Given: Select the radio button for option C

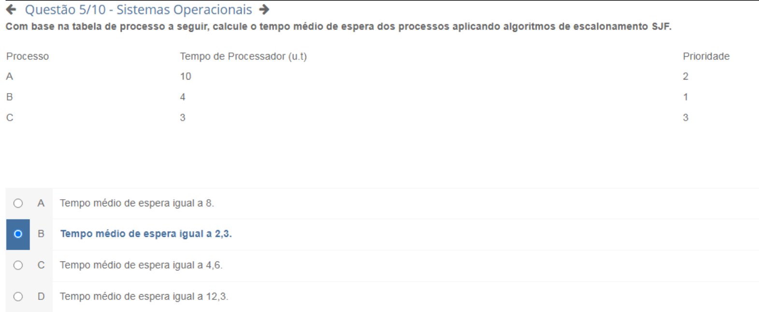Looking at the screenshot, I should click(x=18, y=265).
